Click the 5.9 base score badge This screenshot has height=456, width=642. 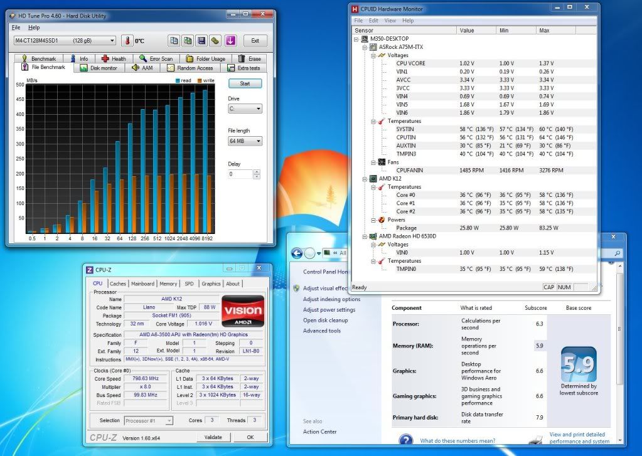pyautogui.click(x=579, y=364)
